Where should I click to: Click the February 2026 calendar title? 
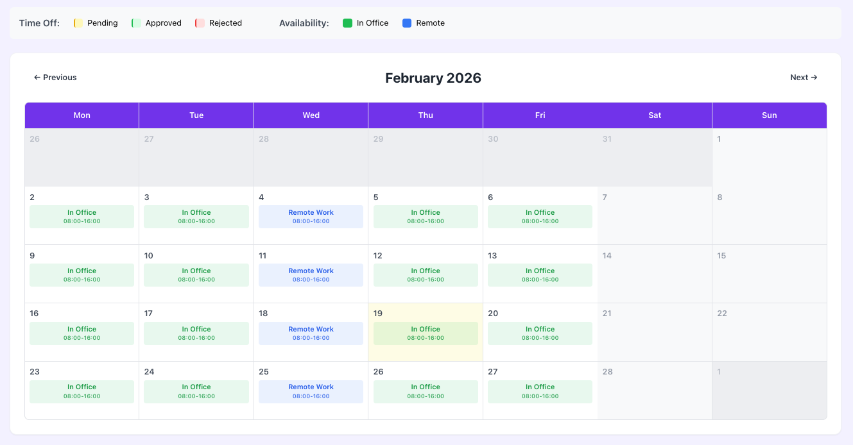coord(433,78)
